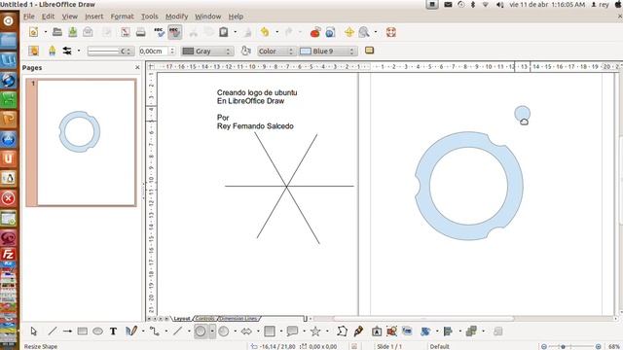Open the Insert menu
The width and height of the screenshot is (623, 350).
[x=93, y=17]
